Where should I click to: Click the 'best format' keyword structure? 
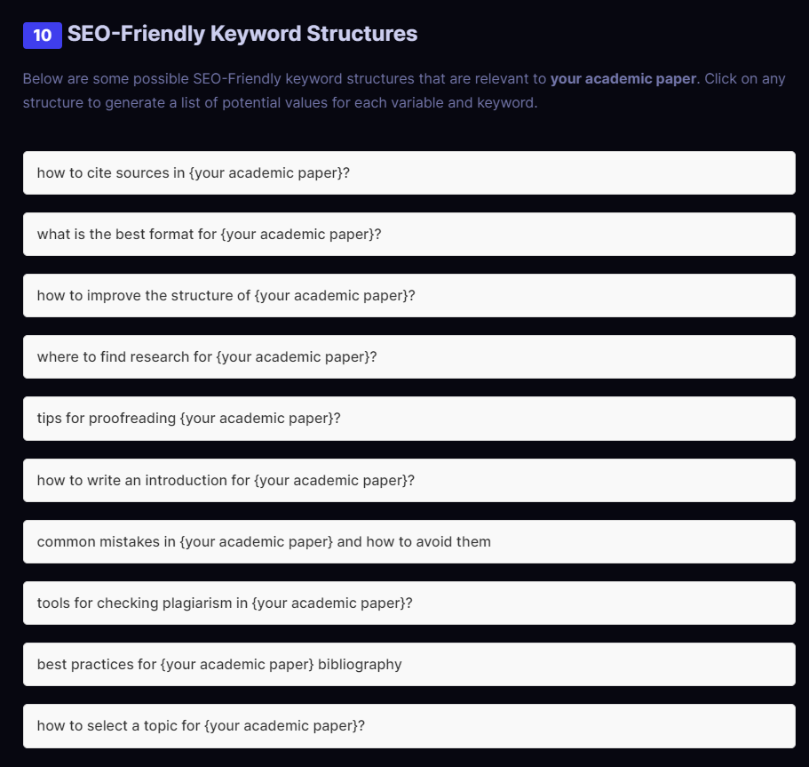[x=408, y=235]
